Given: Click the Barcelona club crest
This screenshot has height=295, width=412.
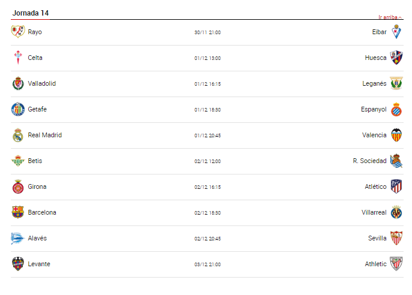Looking at the screenshot, I should (x=17, y=212).
